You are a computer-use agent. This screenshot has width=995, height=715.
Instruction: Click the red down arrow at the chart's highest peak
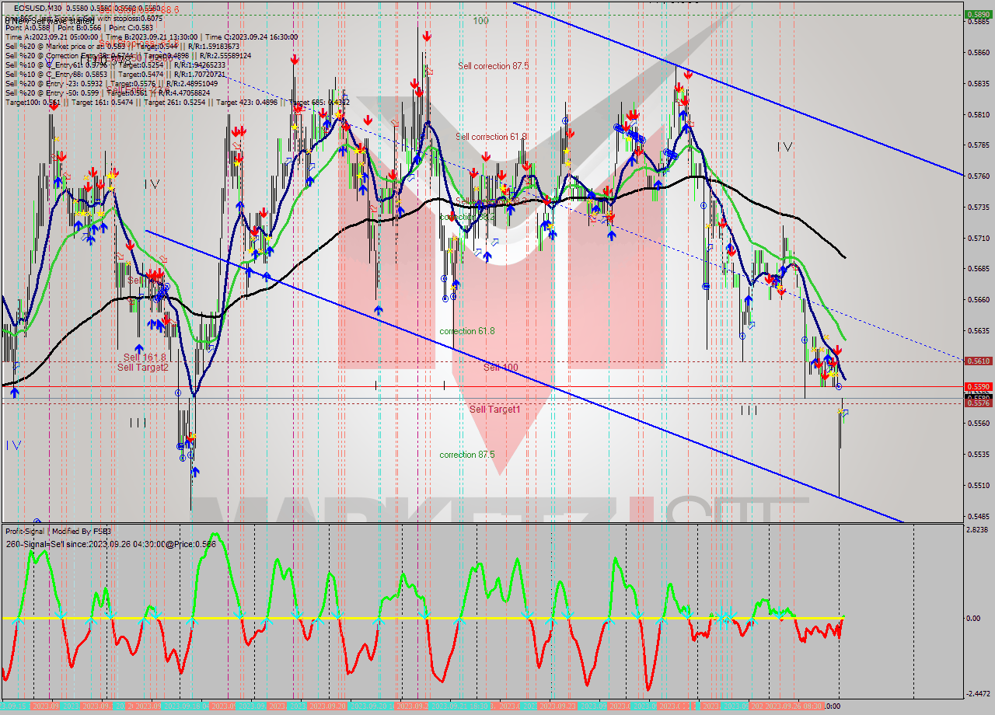tap(428, 34)
